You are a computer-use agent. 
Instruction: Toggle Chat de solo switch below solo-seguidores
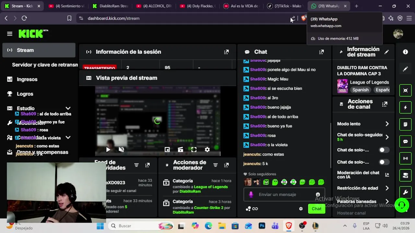(384, 150)
